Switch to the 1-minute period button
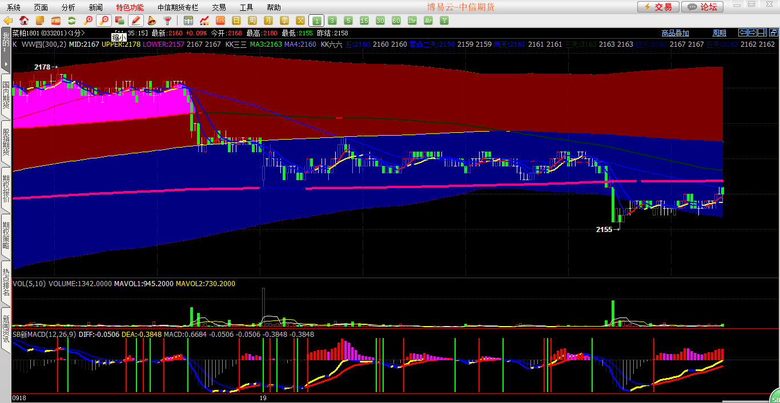 [316, 21]
